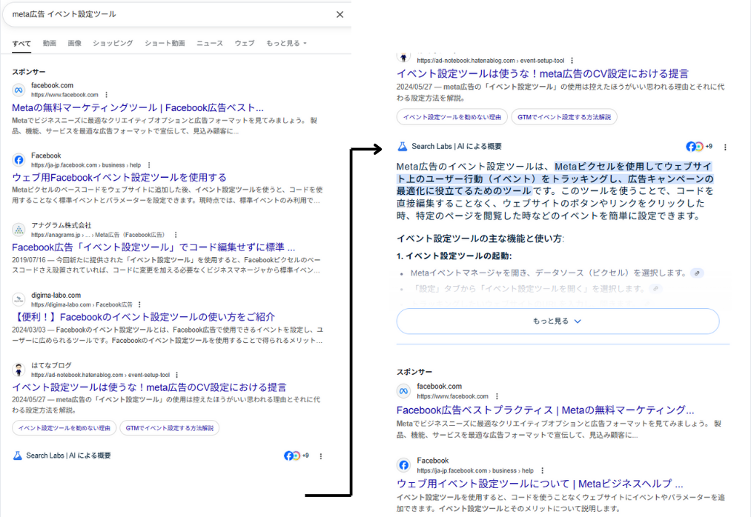Screen dimensions: 751x517
Task: Clear the search box with the X icon
Action: click(x=340, y=14)
